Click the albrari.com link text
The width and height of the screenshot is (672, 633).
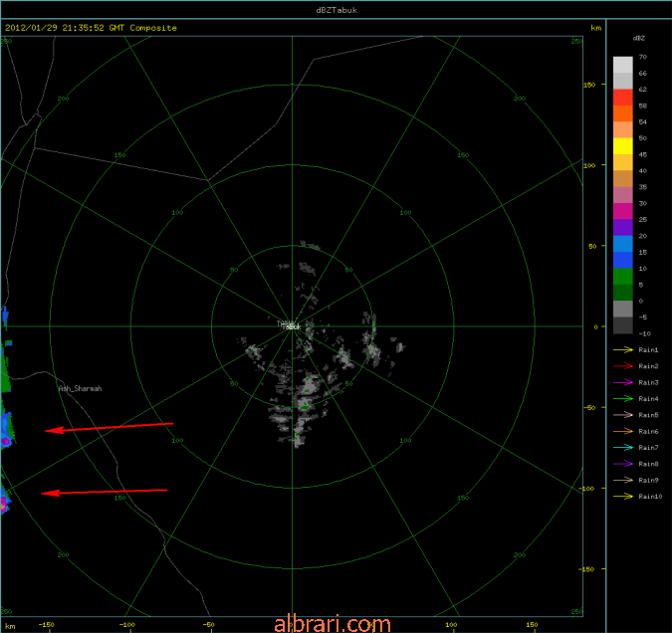[x=333, y=624]
